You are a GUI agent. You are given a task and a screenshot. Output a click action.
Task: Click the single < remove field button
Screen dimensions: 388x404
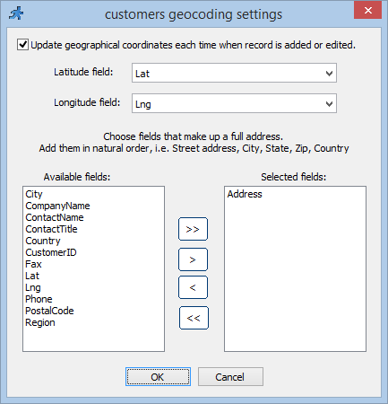pyautogui.click(x=193, y=287)
